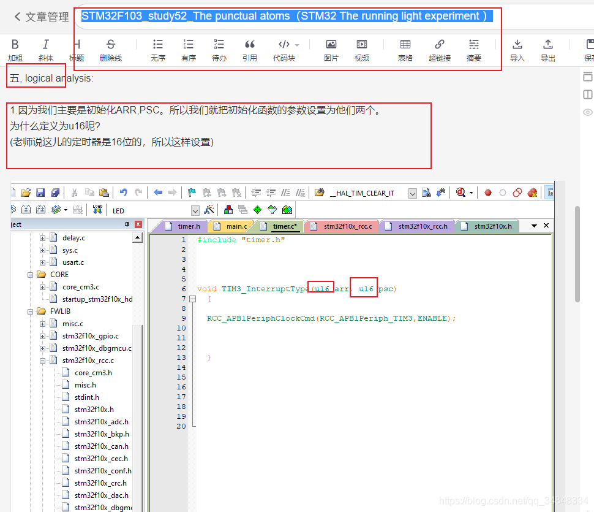Switch to stm32f10x_rcc.h tab

click(418, 226)
